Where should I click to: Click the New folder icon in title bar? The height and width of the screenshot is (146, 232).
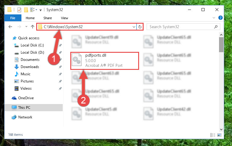point(26,10)
